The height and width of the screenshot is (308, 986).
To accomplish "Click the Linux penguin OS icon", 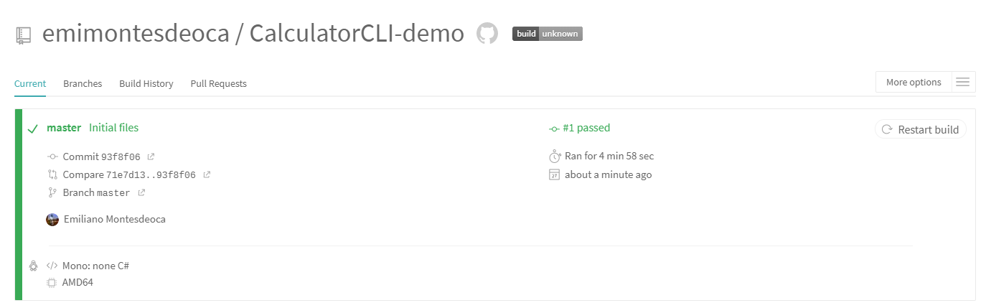I will [x=33, y=266].
